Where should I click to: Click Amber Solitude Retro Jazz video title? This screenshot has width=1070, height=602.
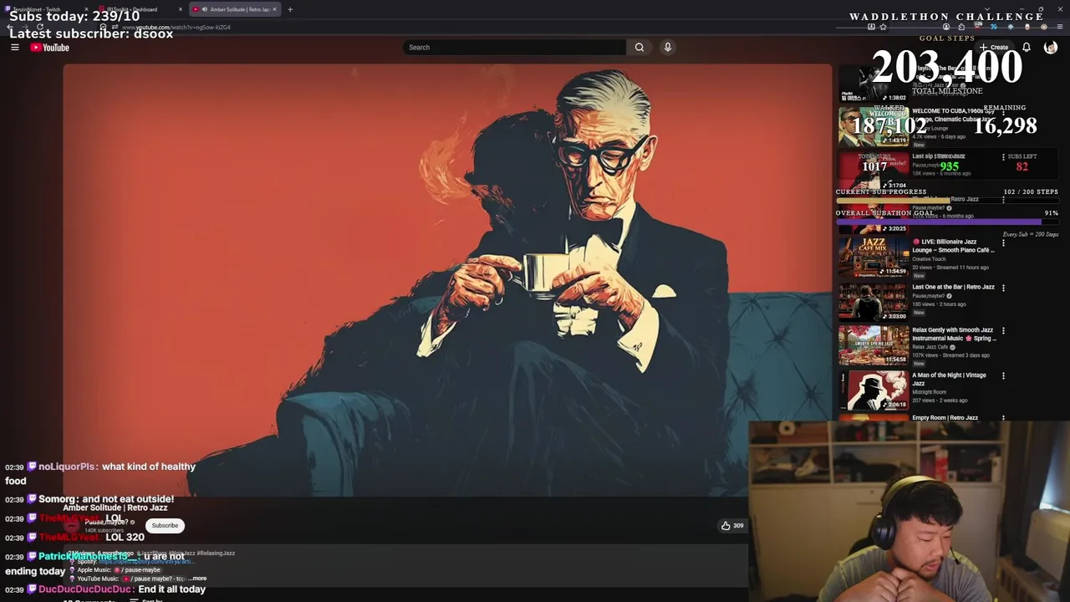tap(115, 508)
